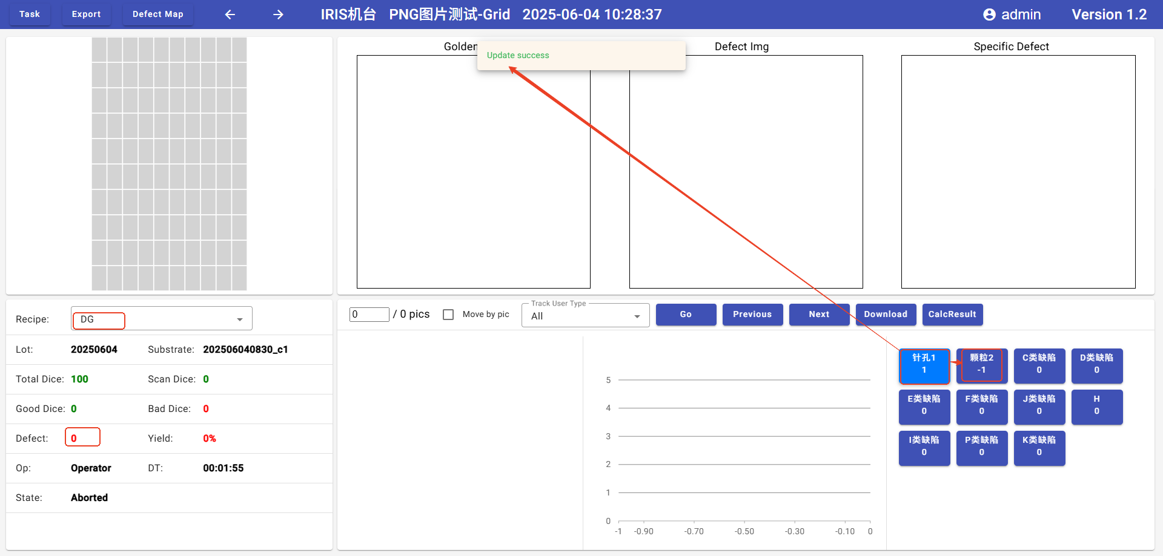This screenshot has width=1163, height=556.
Task: Click the CalcResult button
Action: point(952,315)
